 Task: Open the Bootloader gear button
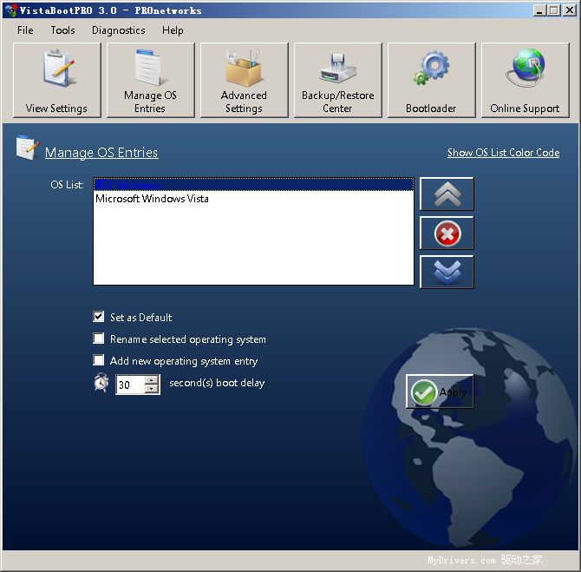431,80
